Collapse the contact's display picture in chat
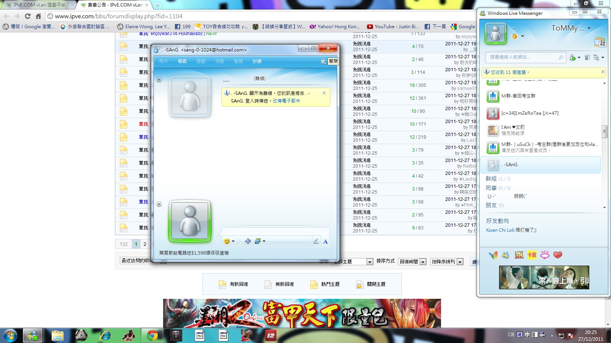The image size is (611, 343). click(159, 80)
